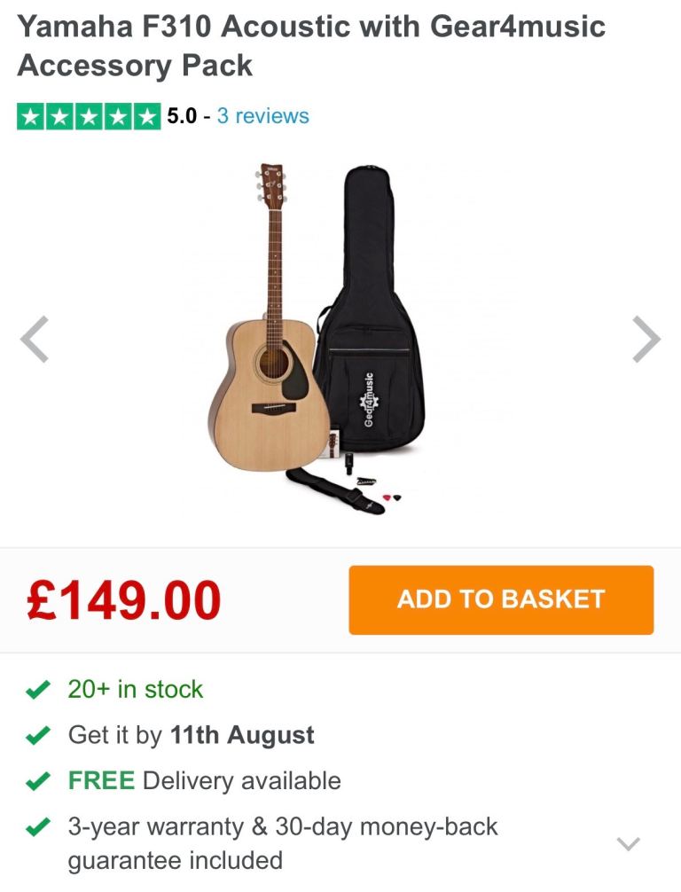Expand the warranty and guarantee details chevron

(629, 843)
